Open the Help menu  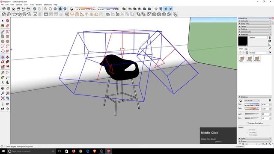coord(56,5)
